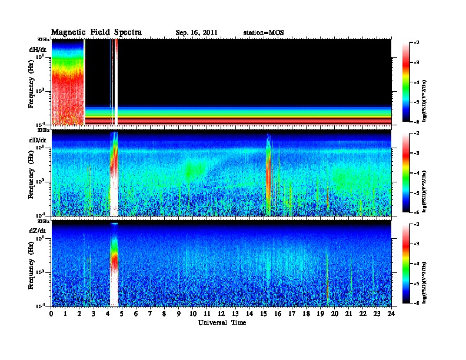Click the "station=MOS" label

tap(264, 32)
